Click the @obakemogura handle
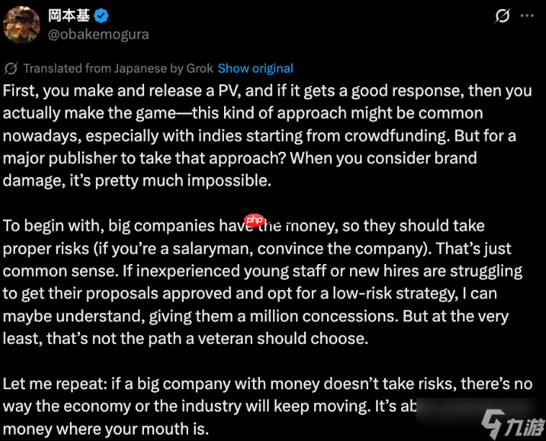The width and height of the screenshot is (546, 441). pyautogui.click(x=98, y=34)
